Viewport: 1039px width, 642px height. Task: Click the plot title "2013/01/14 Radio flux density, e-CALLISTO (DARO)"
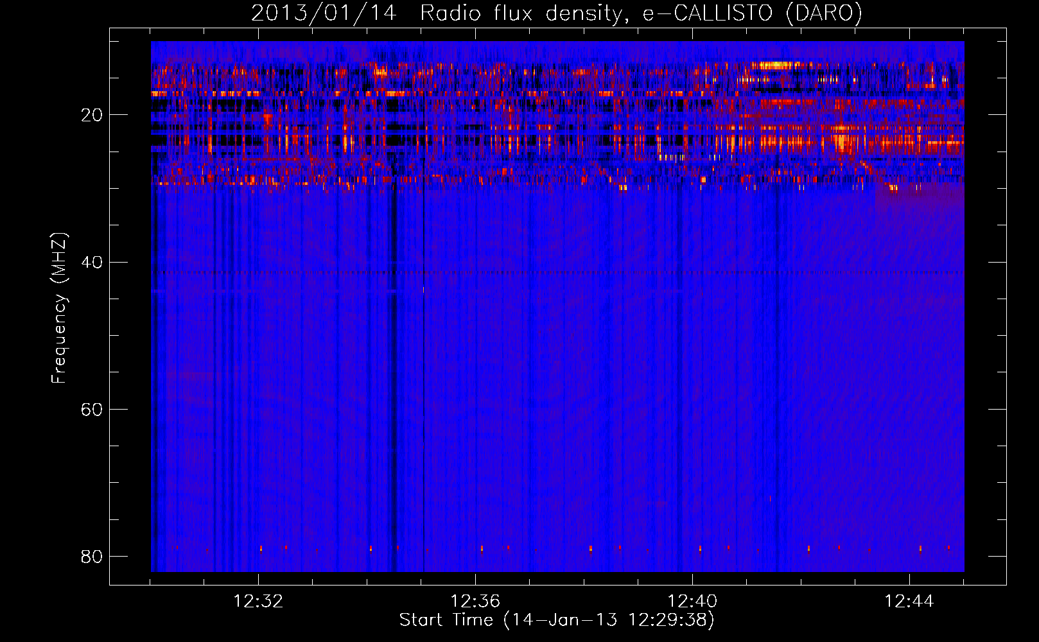click(x=556, y=13)
